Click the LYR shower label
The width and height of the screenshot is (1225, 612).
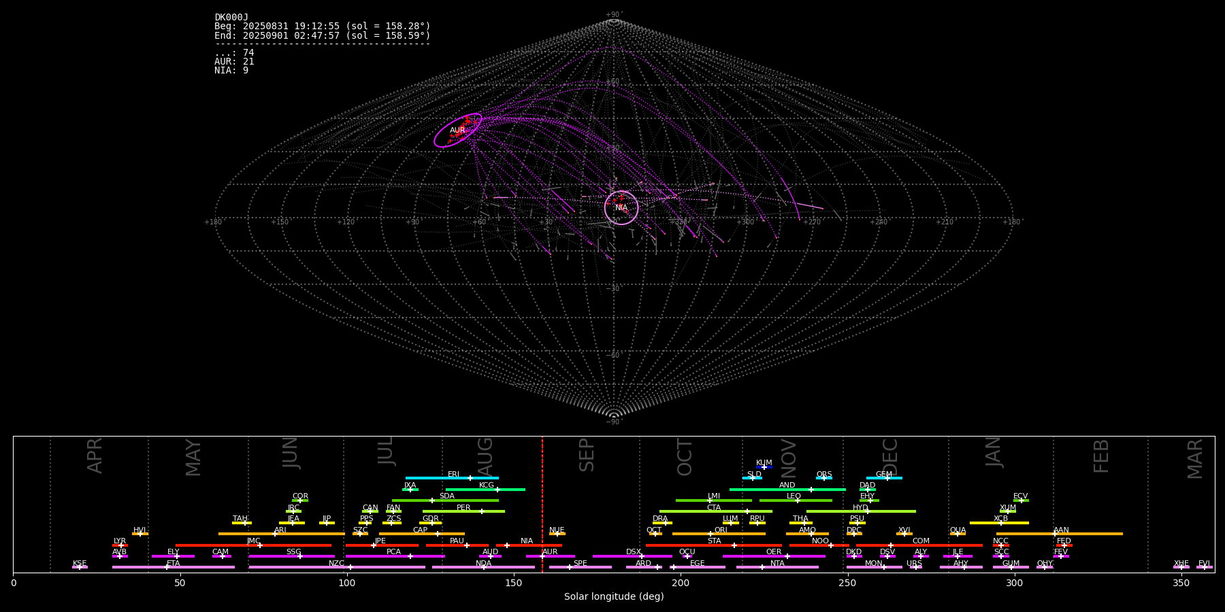click(120, 541)
